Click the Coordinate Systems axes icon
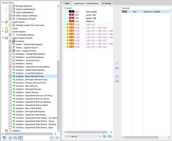Screen dimensions: 172x141 point(14,35)
